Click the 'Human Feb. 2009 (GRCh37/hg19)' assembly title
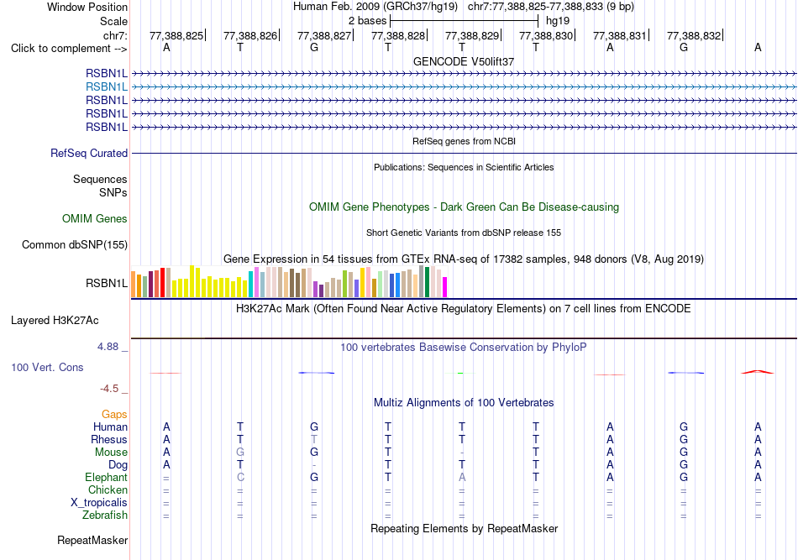 pos(375,7)
